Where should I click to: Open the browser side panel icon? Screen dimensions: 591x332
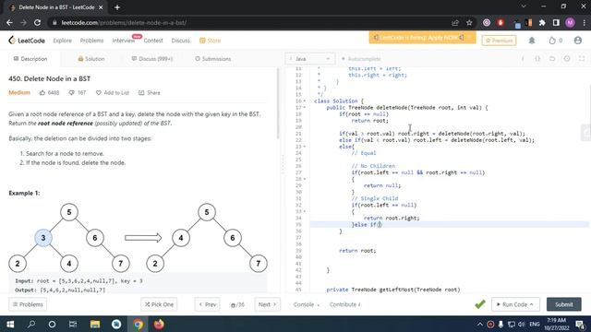[556, 22]
